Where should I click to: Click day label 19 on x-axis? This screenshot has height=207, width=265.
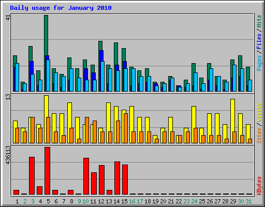(x=155, y=201)
